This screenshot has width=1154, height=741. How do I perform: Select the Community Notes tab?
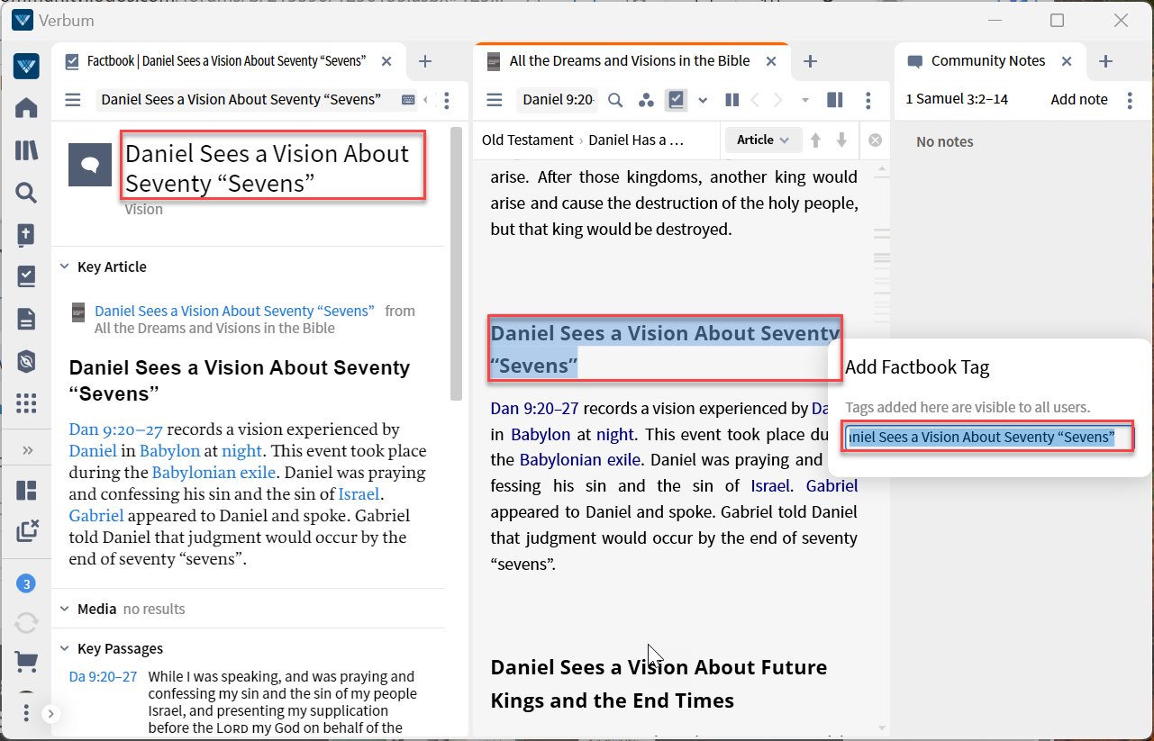tap(988, 61)
